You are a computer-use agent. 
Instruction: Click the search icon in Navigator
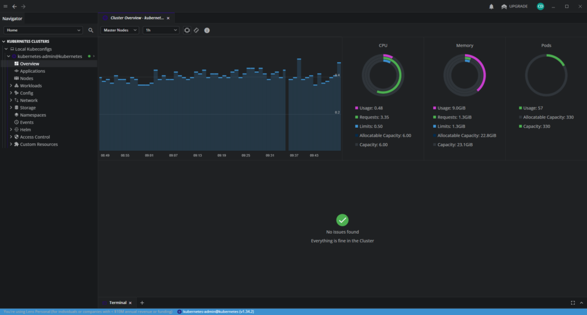pos(91,30)
